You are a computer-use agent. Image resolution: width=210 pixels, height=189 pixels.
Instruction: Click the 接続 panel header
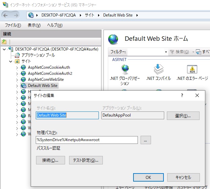tap(51, 34)
